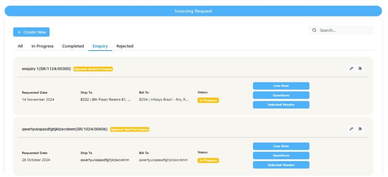Click the plus icon on Create New
This screenshot has width=388, height=177.
(x=19, y=32)
